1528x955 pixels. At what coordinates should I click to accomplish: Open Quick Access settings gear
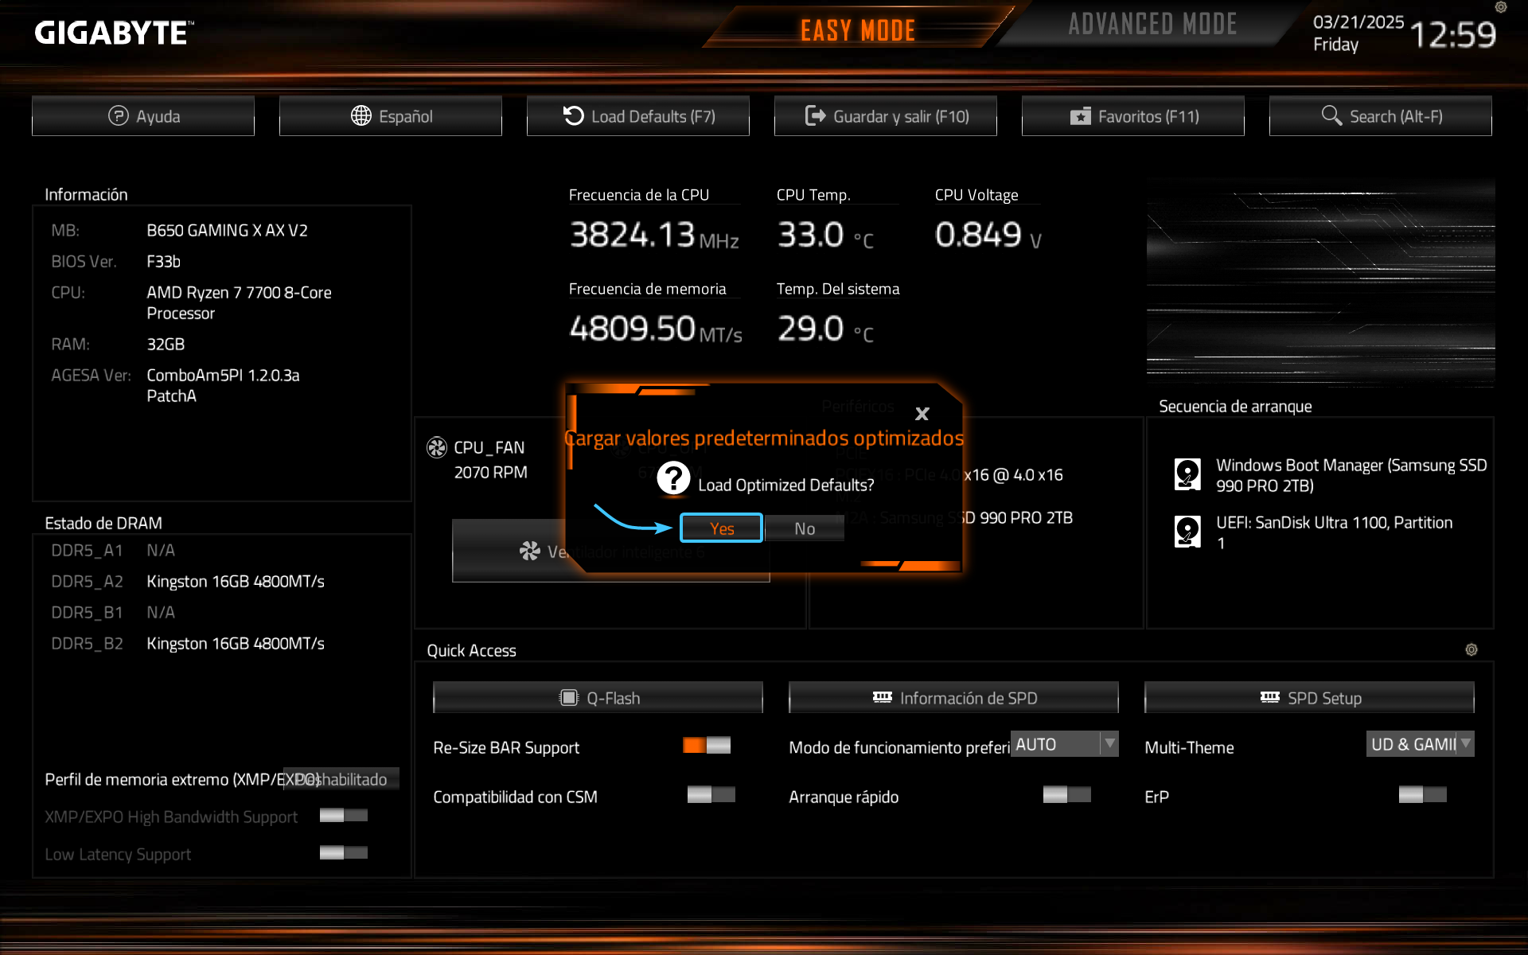(x=1471, y=649)
